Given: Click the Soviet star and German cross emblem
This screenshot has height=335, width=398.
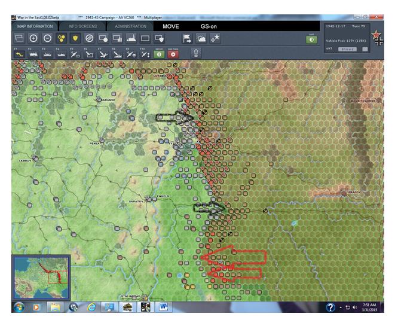Looking at the screenshot, I should point(378,38).
